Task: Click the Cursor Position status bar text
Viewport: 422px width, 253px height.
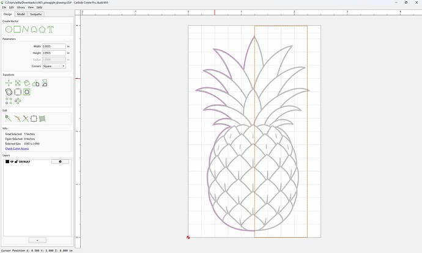Action: pos(37,251)
